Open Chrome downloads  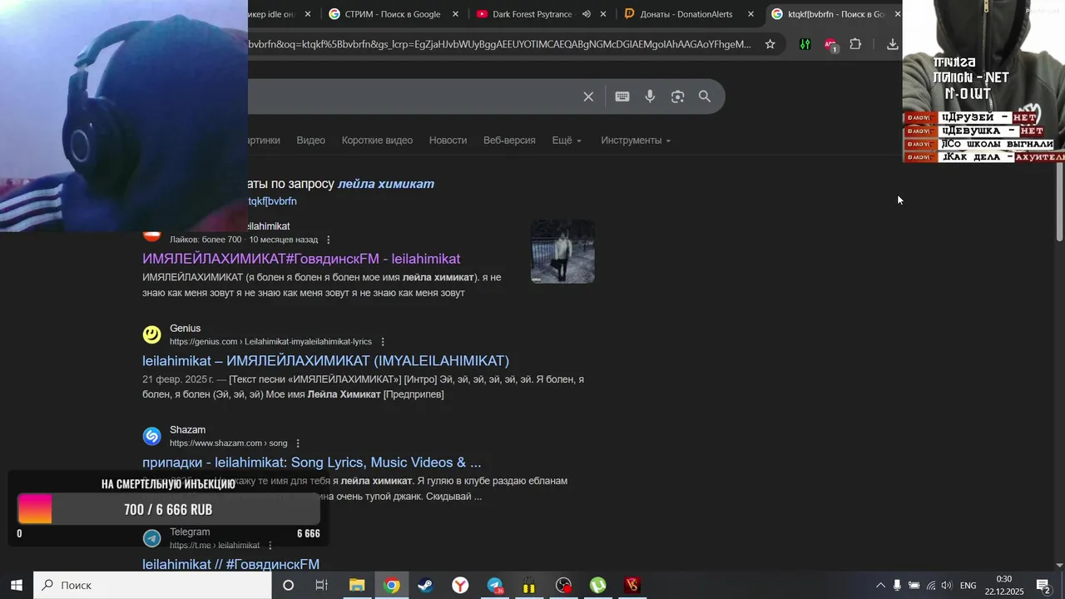892,44
